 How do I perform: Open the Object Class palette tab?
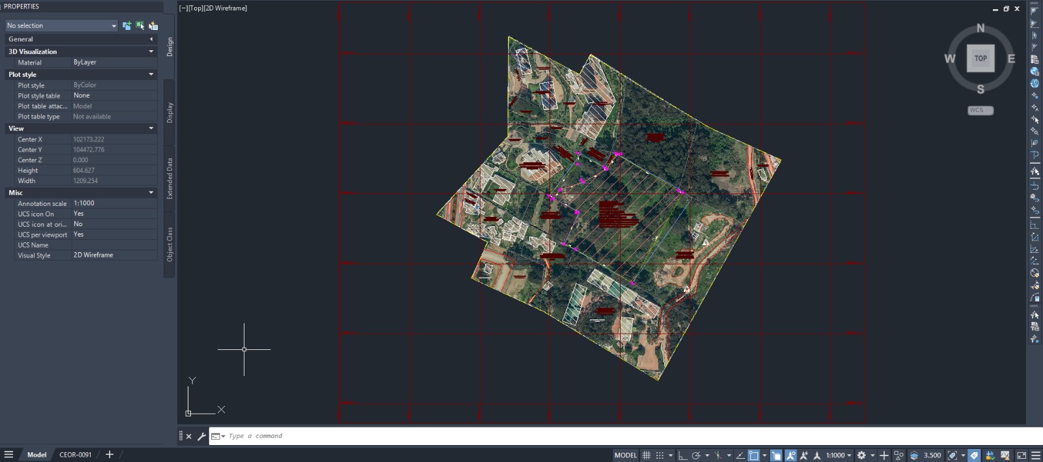(x=169, y=244)
